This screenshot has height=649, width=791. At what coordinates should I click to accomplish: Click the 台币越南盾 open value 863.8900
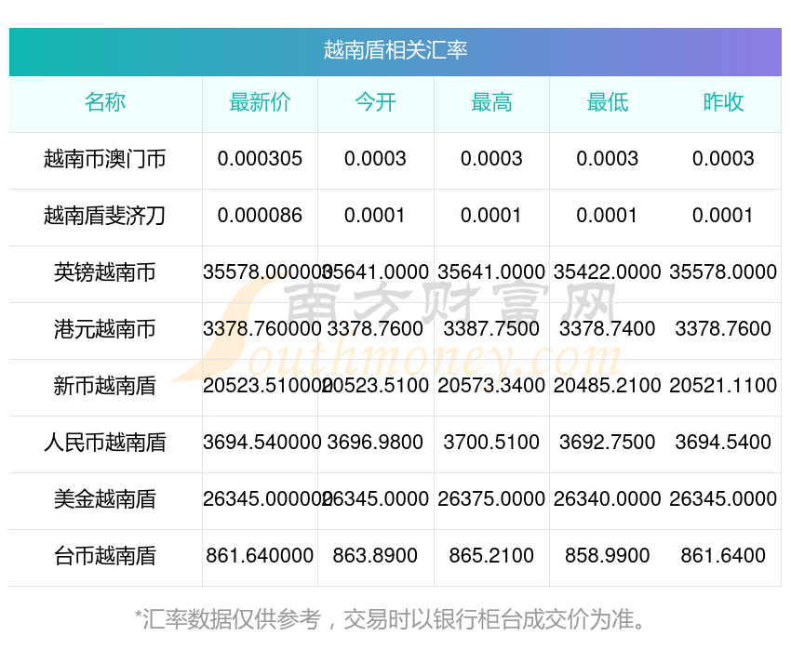click(x=375, y=556)
